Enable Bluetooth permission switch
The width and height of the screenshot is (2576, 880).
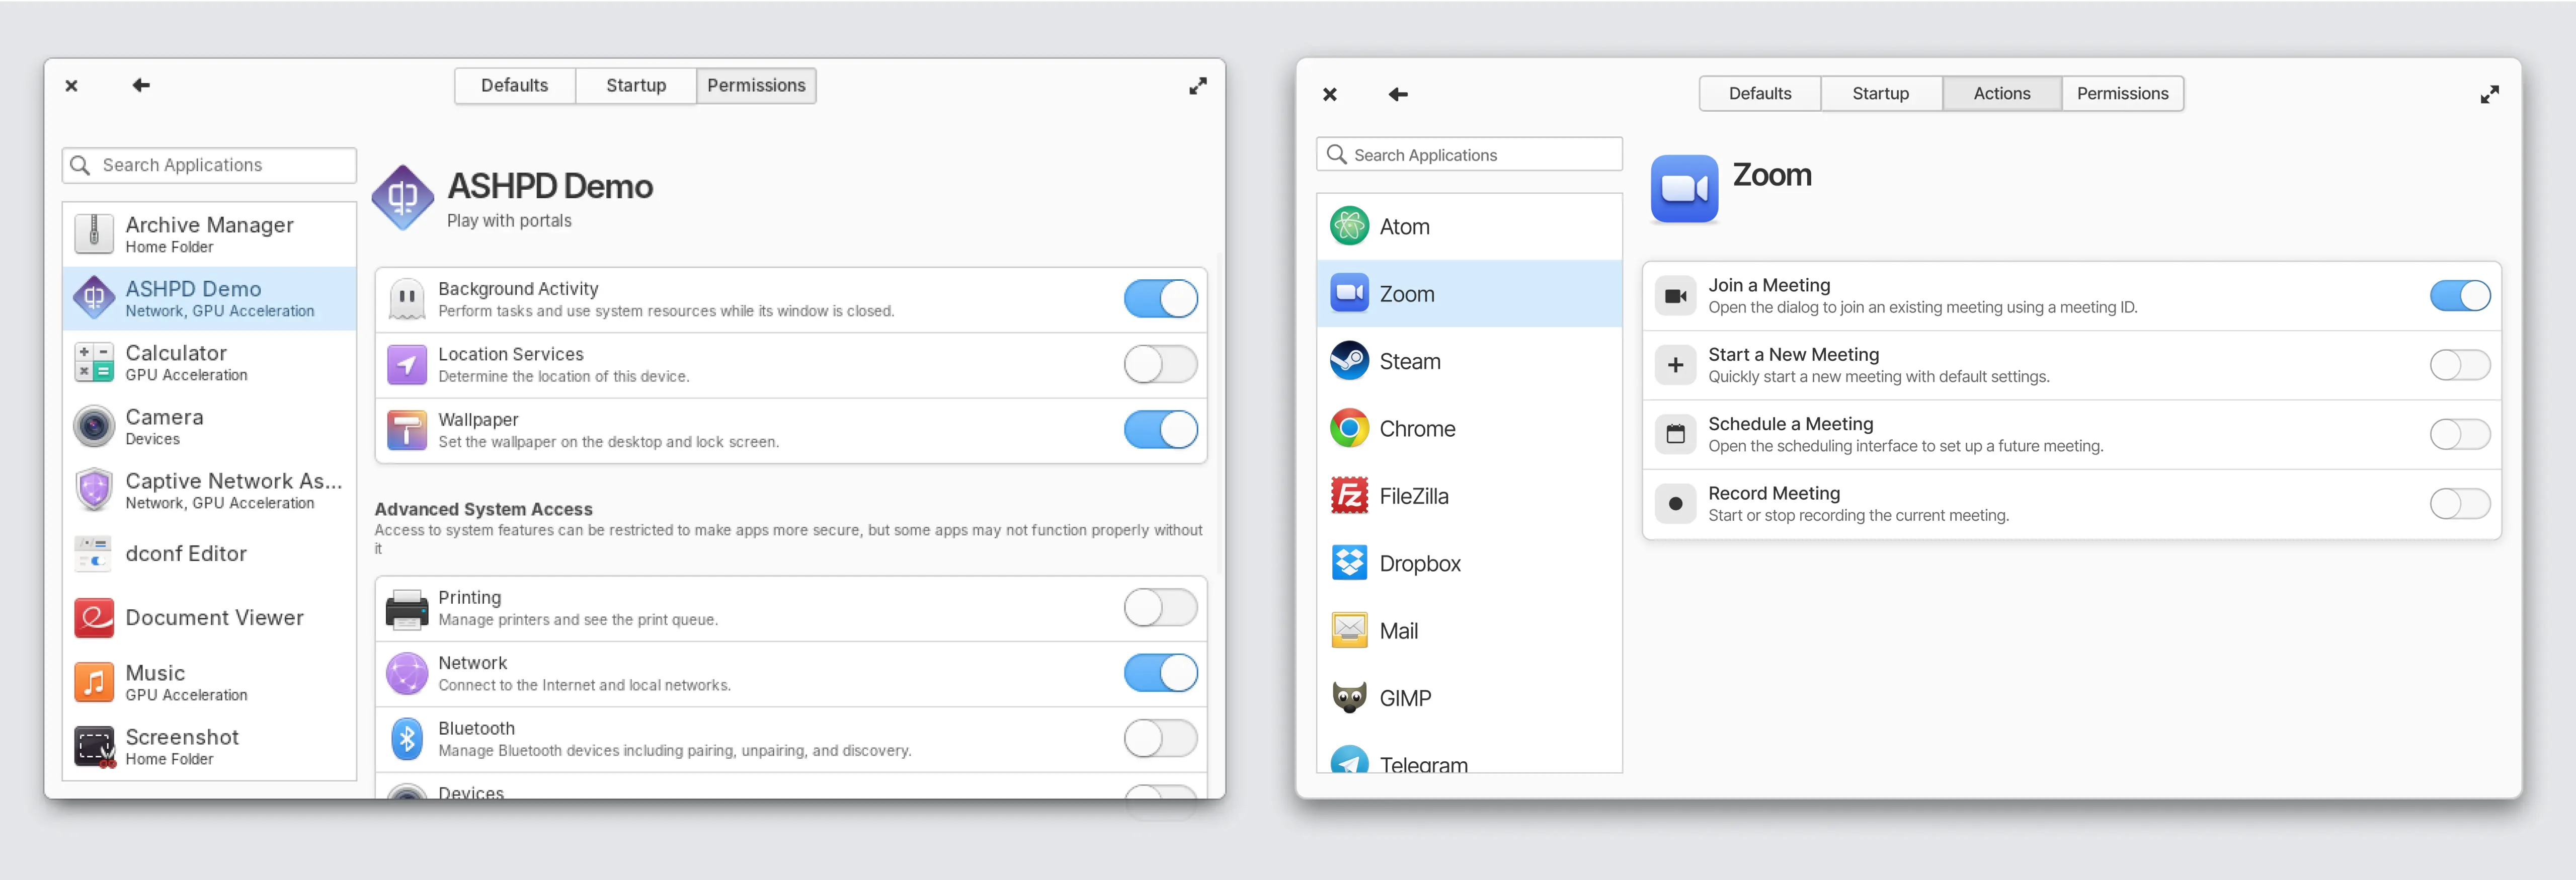[1160, 739]
